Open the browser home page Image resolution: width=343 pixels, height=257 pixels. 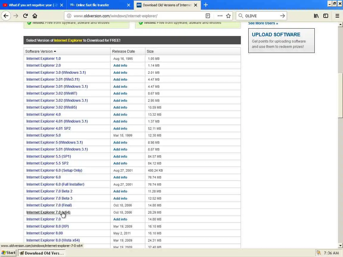[x=35, y=16]
